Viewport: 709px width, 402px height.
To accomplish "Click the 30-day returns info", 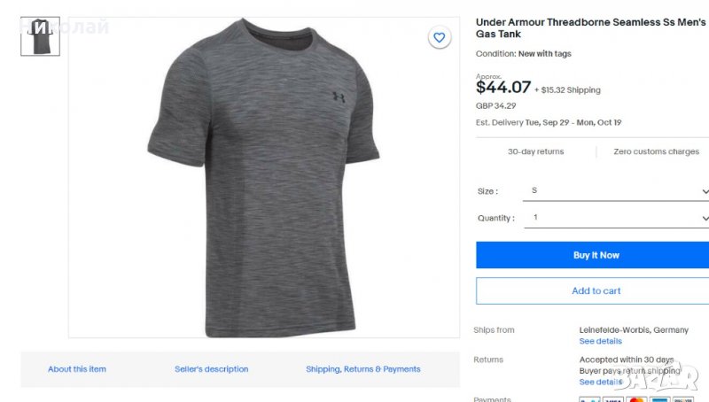I will click(535, 151).
